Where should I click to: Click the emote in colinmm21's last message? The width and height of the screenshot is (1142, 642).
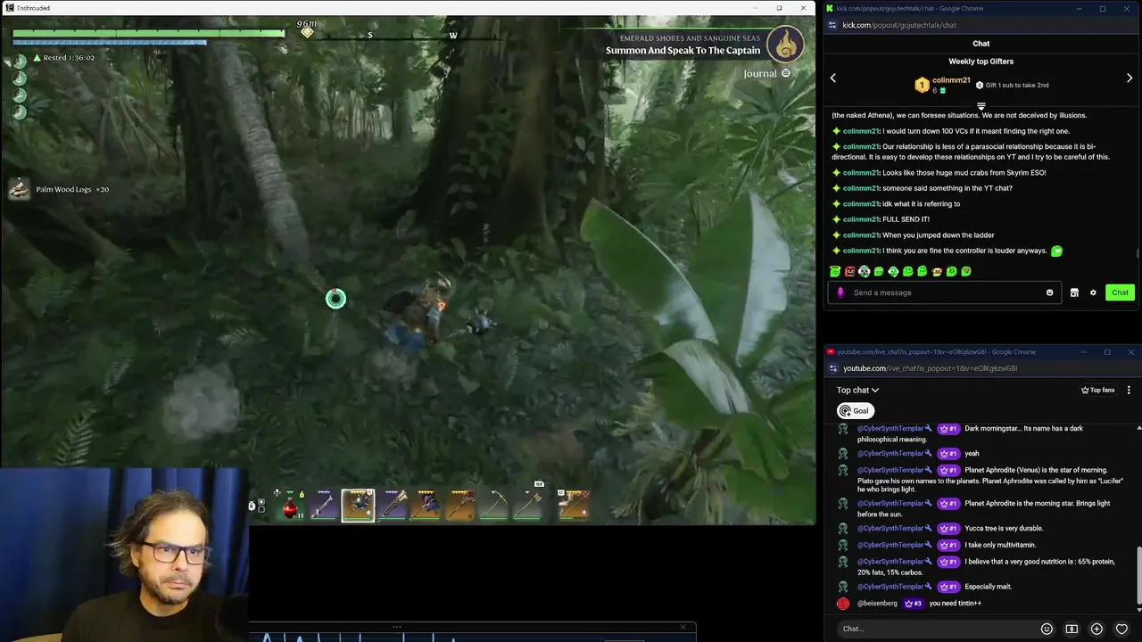click(1056, 251)
